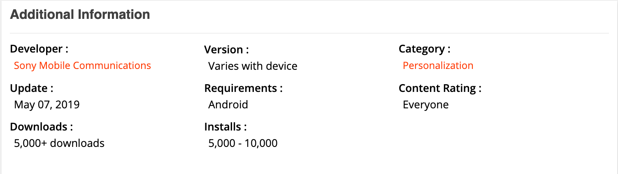Screen dimensions: 618x174
Task: Open the Personalization category link
Action: pos(438,66)
